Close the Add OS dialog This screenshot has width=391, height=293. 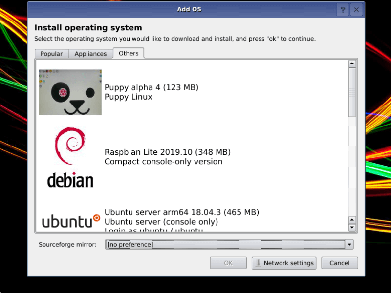point(356,9)
